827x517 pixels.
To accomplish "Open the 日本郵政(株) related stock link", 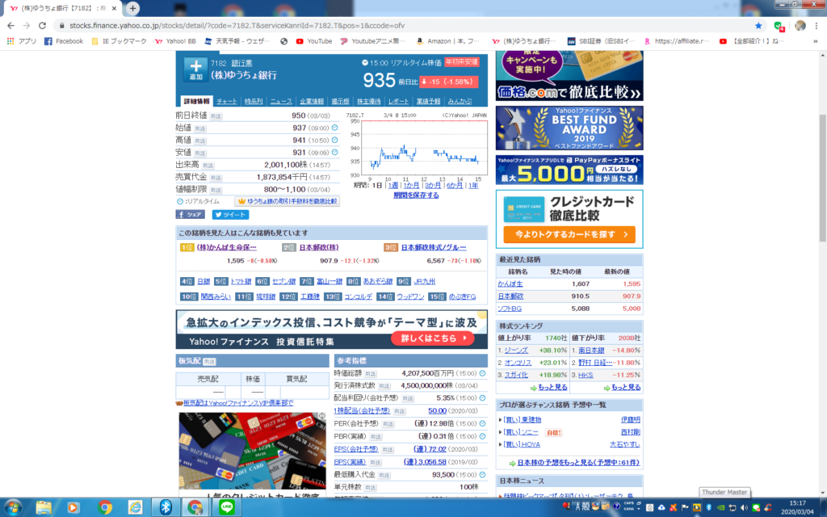I will pos(317,248).
